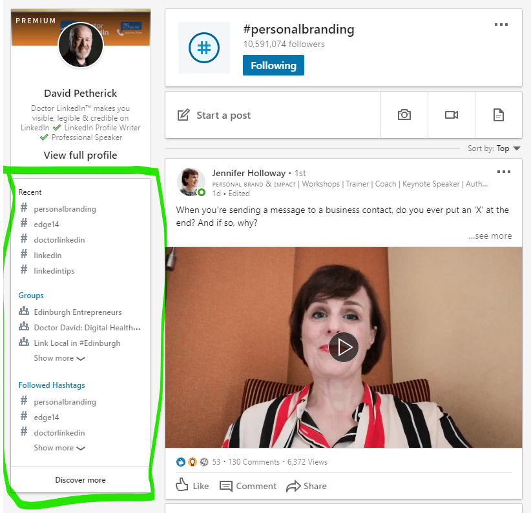Image resolution: width=531 pixels, height=513 pixels.
Task: Expand Followed Hashtags with Show more
Action: [59, 448]
